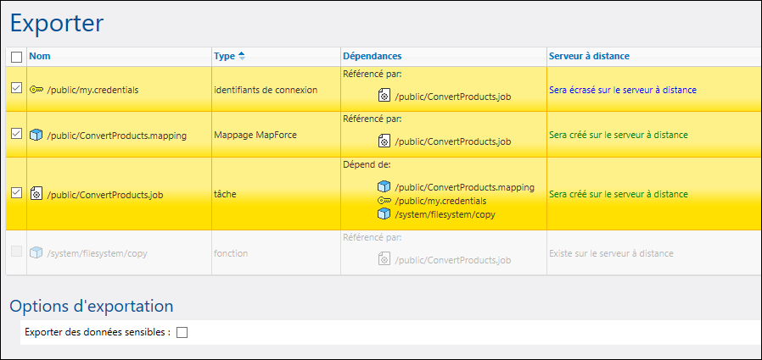Screen dimensions: 762x360
Task: Click job icon in my.credentials dependencies cell
Action: tap(384, 97)
